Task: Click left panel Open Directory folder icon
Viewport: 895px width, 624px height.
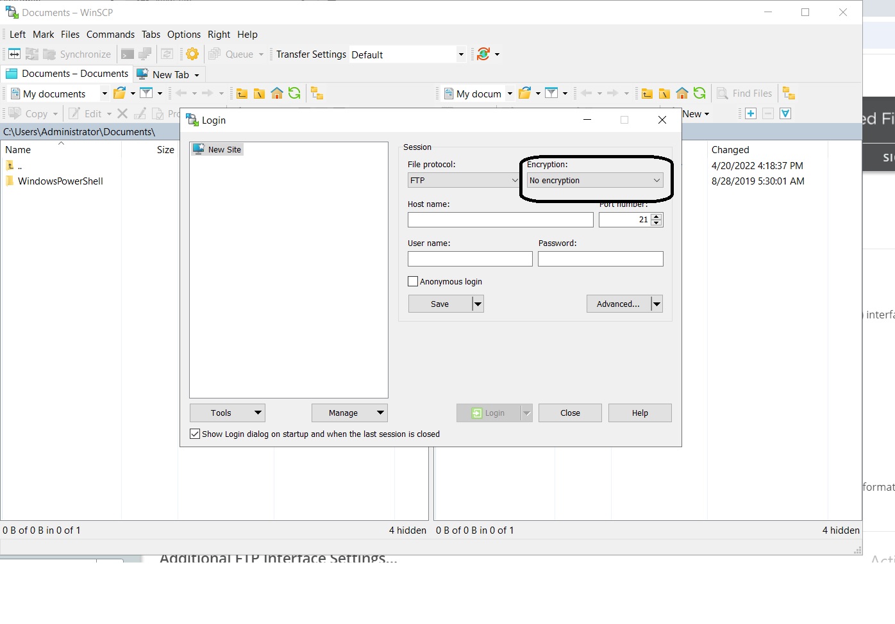Action: [x=119, y=94]
